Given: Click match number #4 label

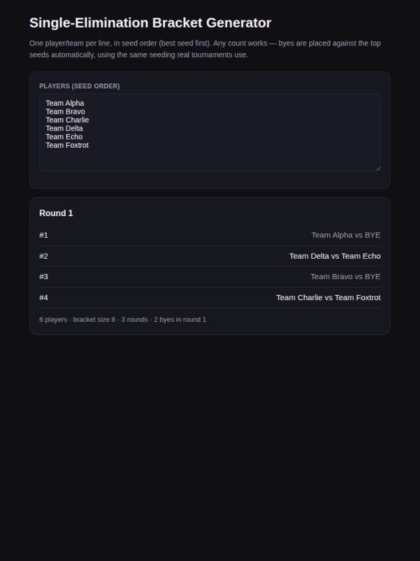Looking at the screenshot, I should pyautogui.click(x=43, y=298).
